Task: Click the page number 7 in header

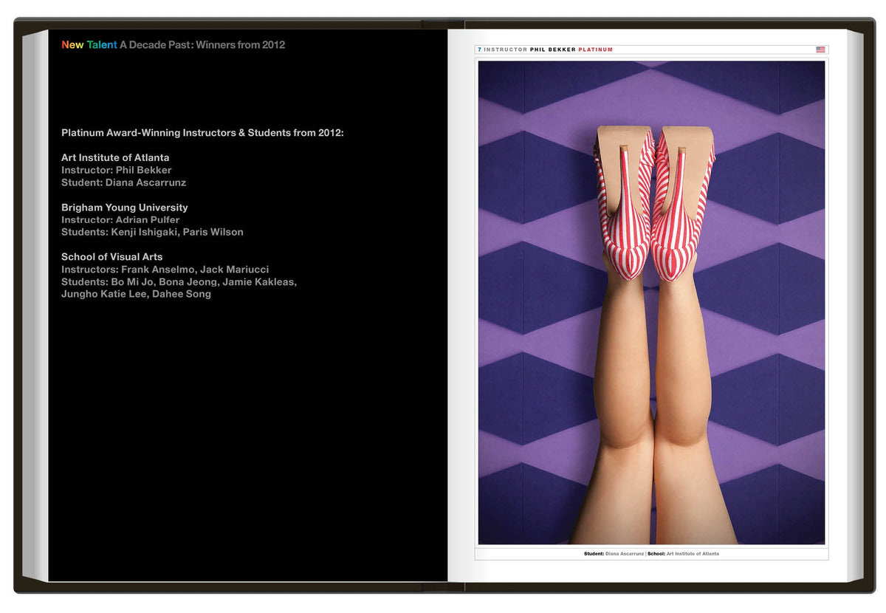Action: pyautogui.click(x=479, y=49)
